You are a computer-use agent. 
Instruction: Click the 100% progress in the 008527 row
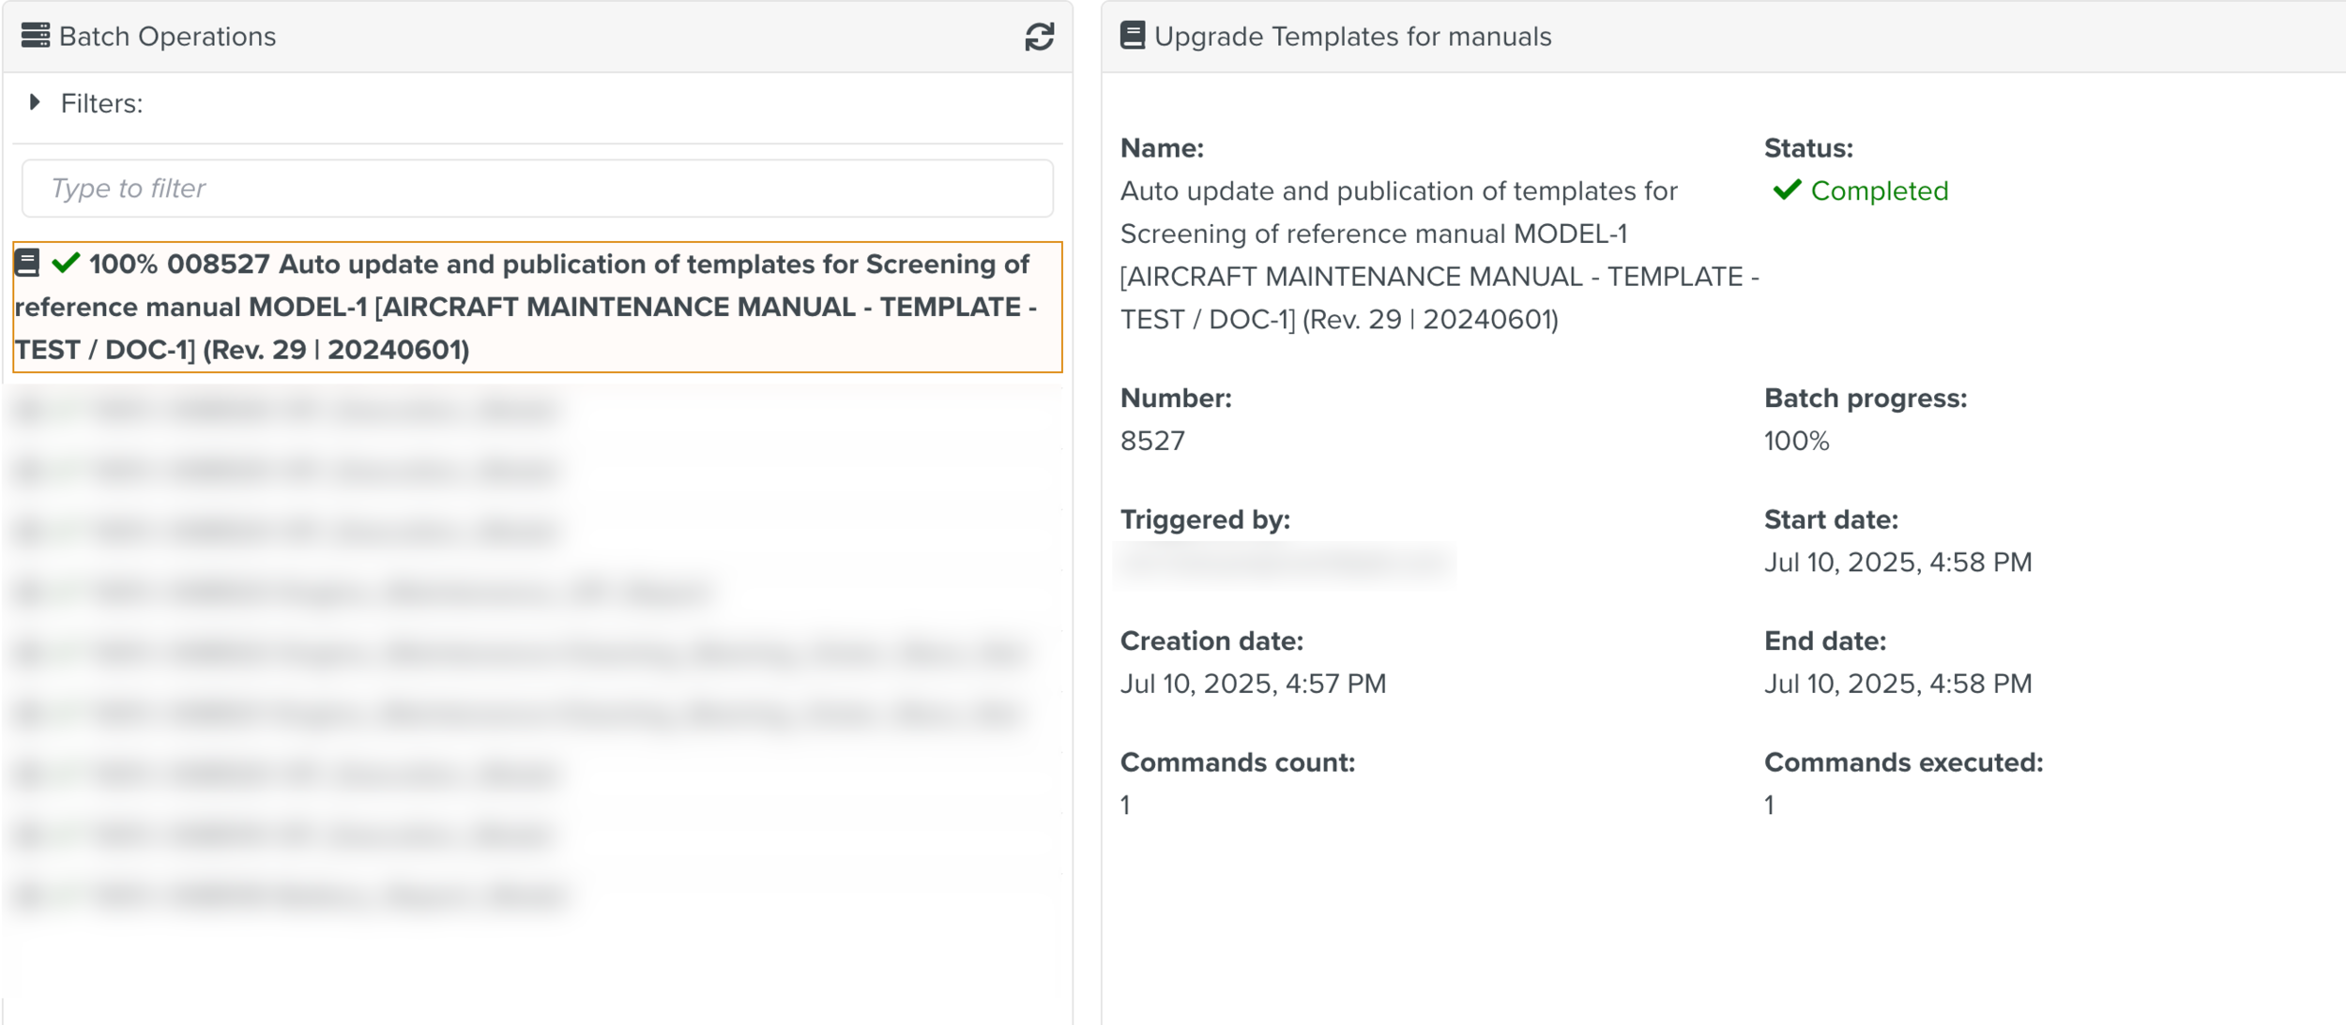pyautogui.click(x=123, y=264)
